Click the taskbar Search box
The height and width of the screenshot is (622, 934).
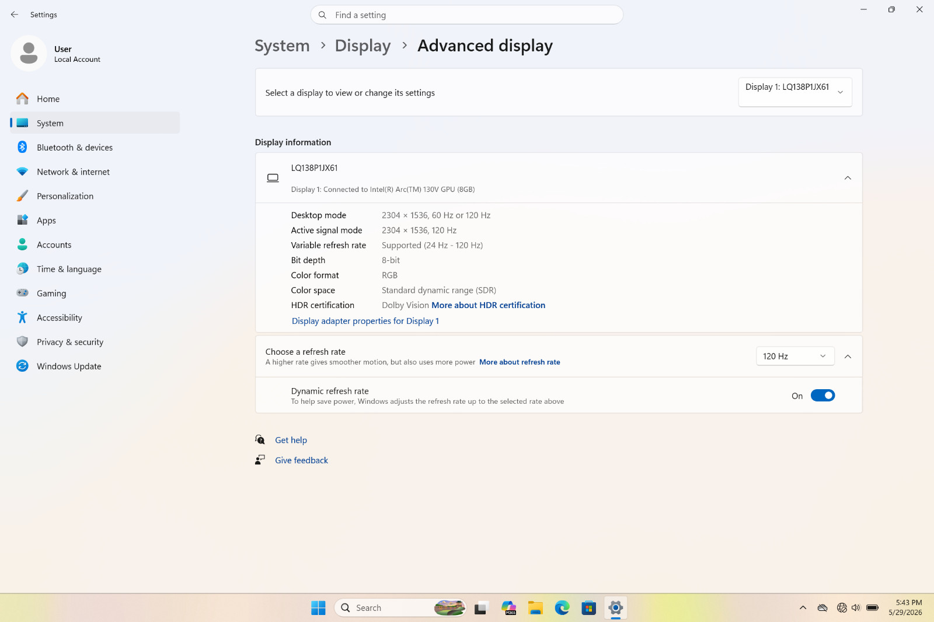[x=400, y=608]
